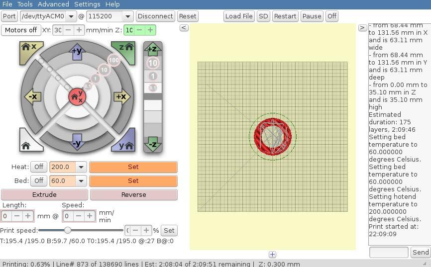Set the bed temperature

tap(133, 181)
